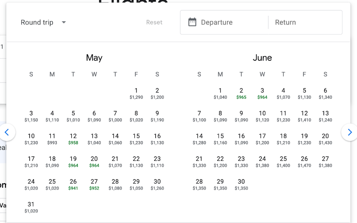The image size is (357, 223).
Task: Choose May 1 at $1,290
Action: tap(136, 93)
